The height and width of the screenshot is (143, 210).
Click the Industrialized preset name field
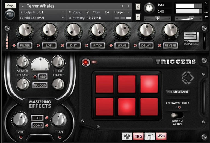177,92
